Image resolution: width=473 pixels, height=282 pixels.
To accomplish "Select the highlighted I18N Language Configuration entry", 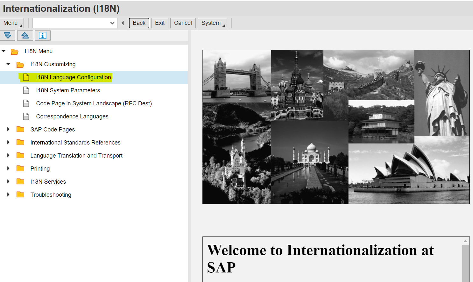I will point(73,77).
